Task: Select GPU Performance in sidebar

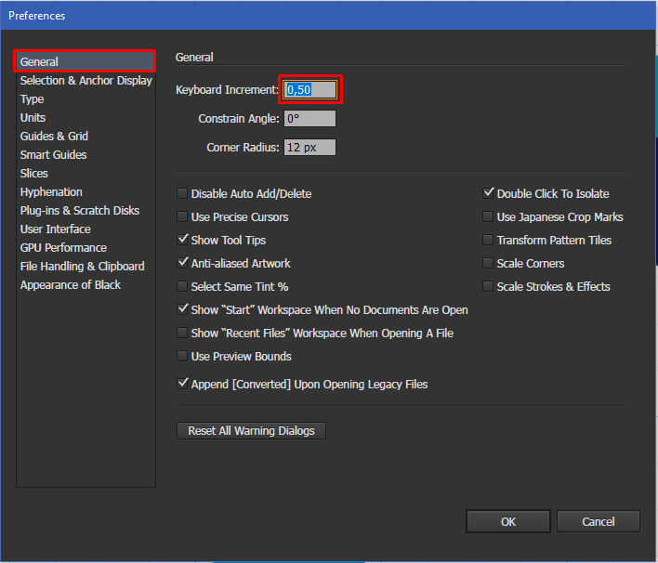Action: (63, 248)
